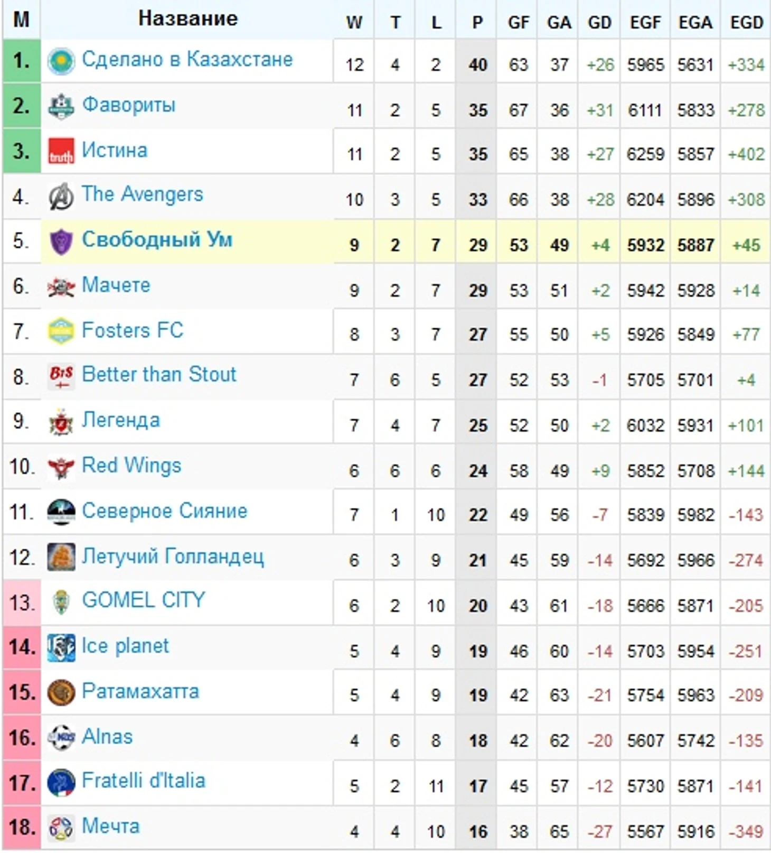Open the Alnas team link
Image resolution: width=771 pixels, height=853 pixels.
pyautogui.click(x=107, y=736)
